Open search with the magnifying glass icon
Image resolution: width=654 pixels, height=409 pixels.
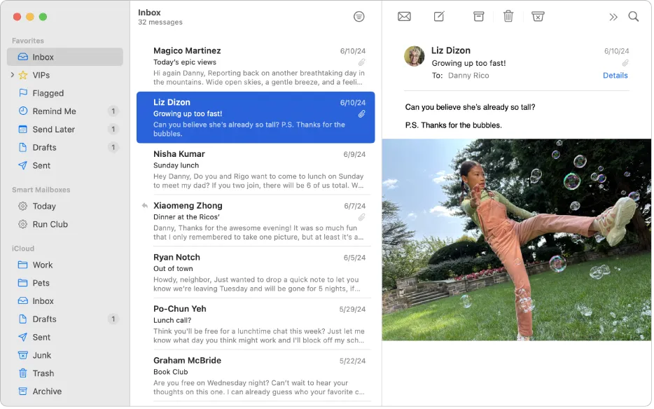[634, 16]
